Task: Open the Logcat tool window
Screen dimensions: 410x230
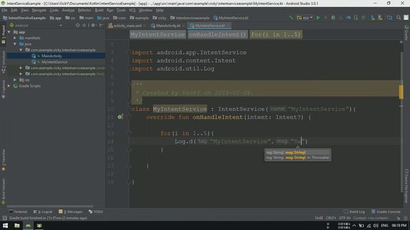Action: coord(43,211)
